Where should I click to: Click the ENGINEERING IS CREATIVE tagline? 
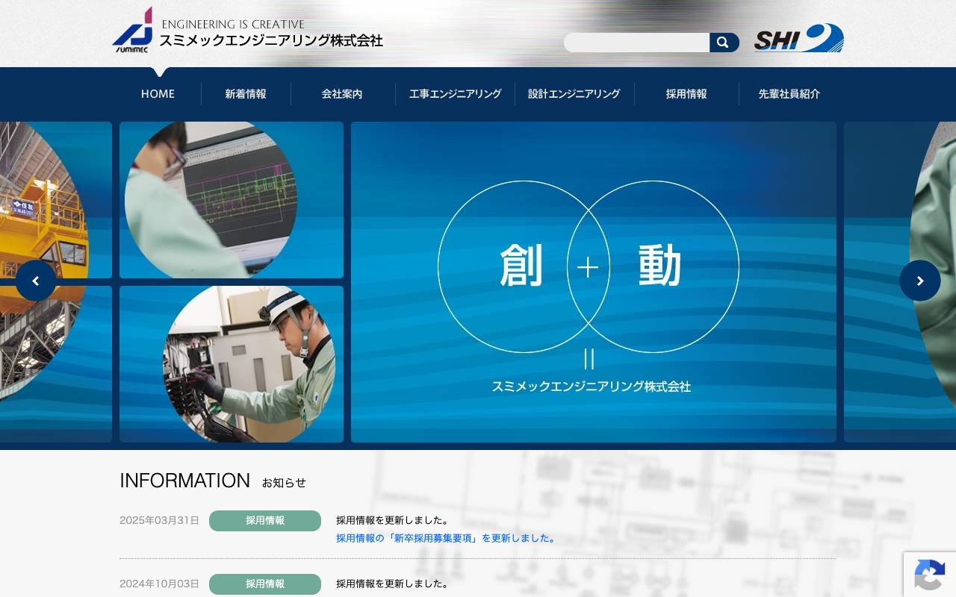233,25
